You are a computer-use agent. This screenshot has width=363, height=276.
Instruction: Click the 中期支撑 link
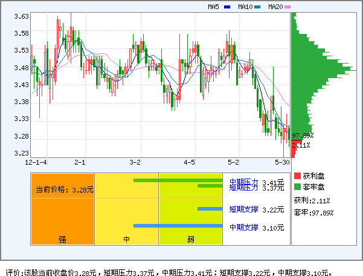coord(243,228)
